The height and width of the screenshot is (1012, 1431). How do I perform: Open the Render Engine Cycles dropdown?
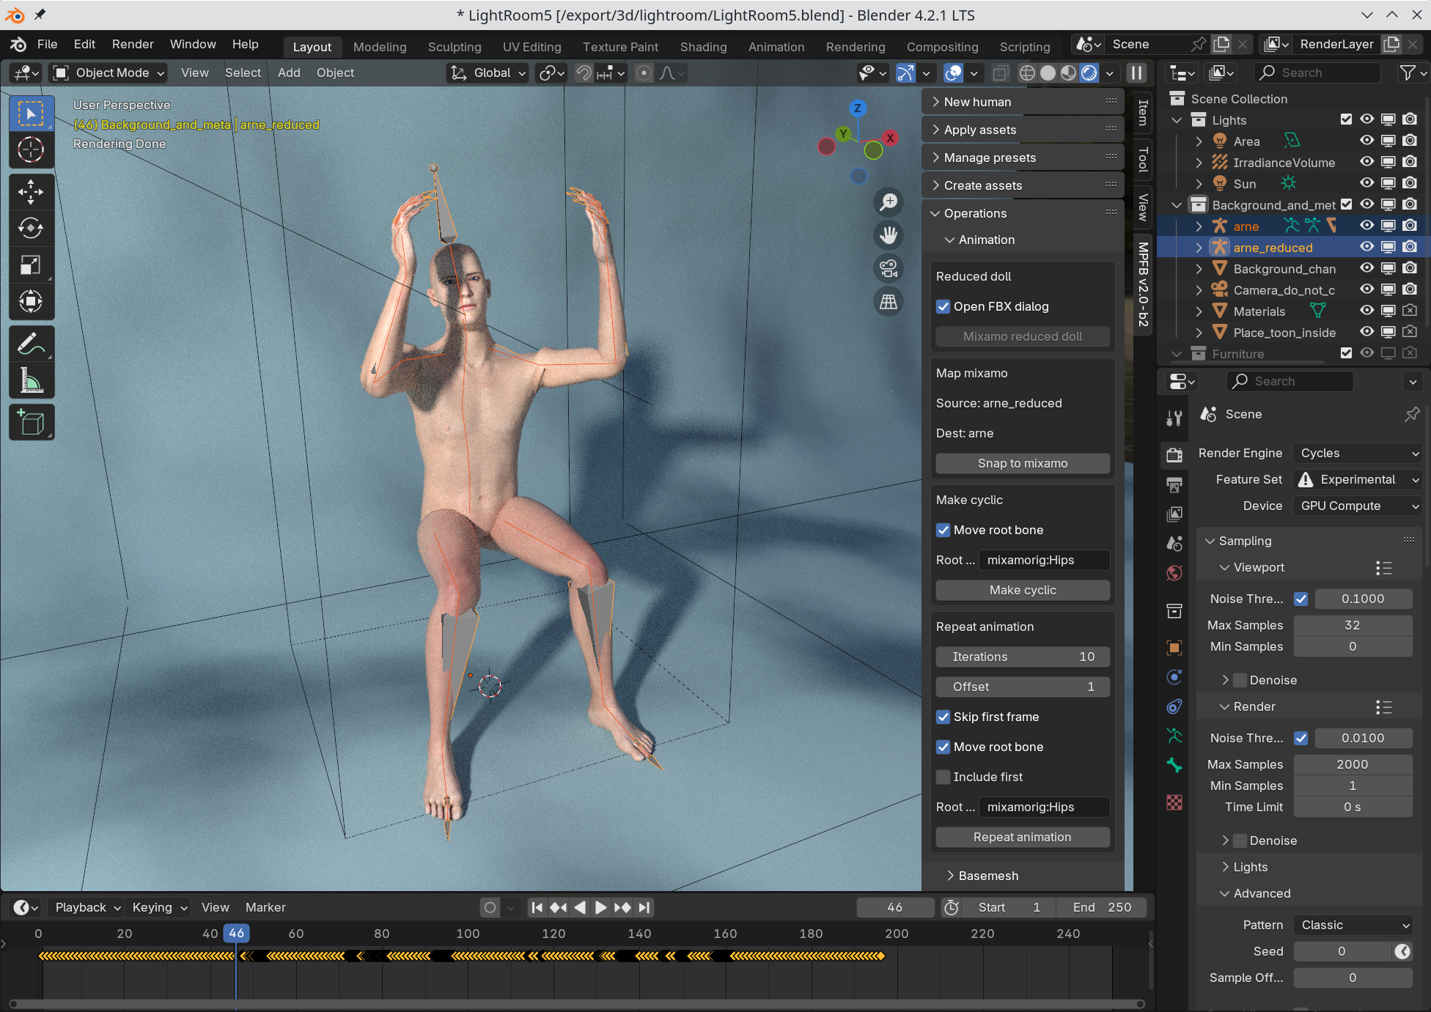[x=1358, y=453]
